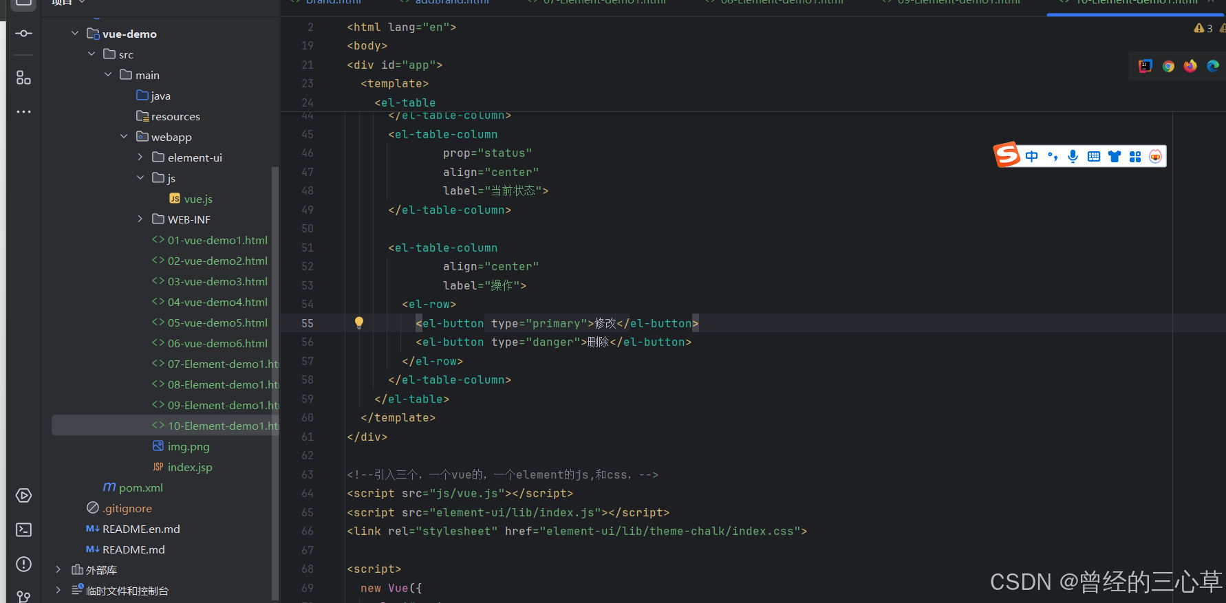Open Sogou skin shirt icon
Viewport: 1226px width, 603px height.
tap(1115, 156)
